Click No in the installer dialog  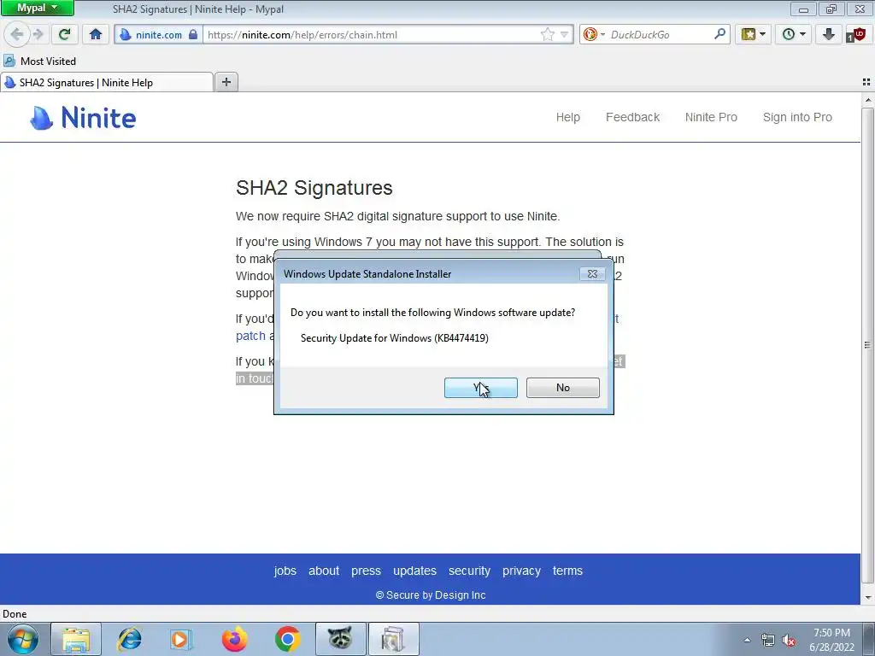tap(562, 388)
